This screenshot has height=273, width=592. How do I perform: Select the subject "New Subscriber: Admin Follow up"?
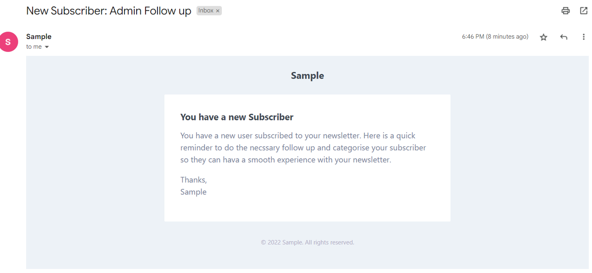(108, 10)
